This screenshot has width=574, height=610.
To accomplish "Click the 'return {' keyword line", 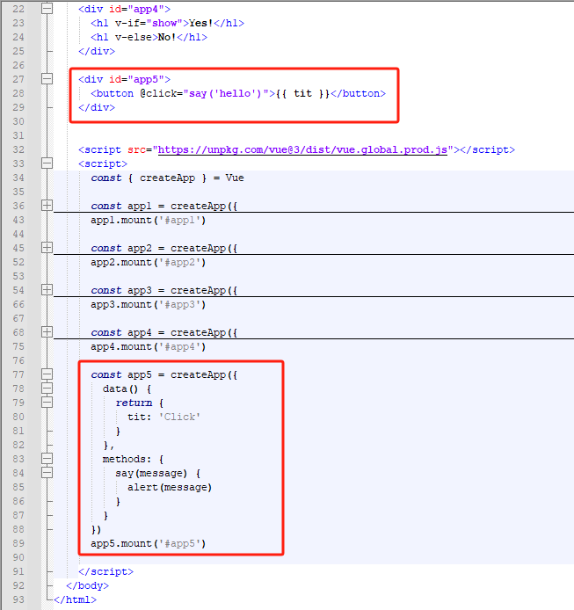I will pos(139,403).
